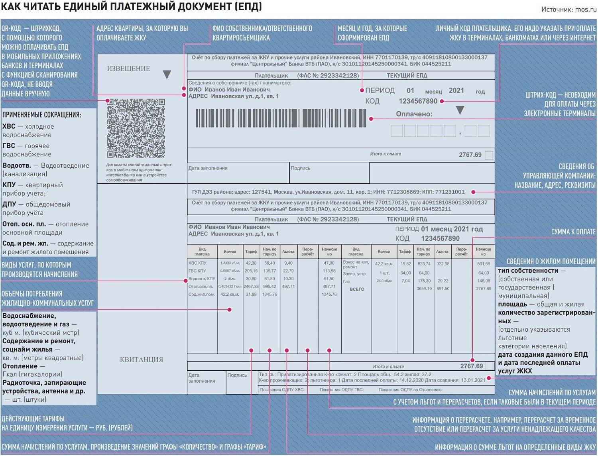The image size is (598, 456).
Task: Click the Показания ОДПУ по Отоплению label
Action: [x=410, y=390]
